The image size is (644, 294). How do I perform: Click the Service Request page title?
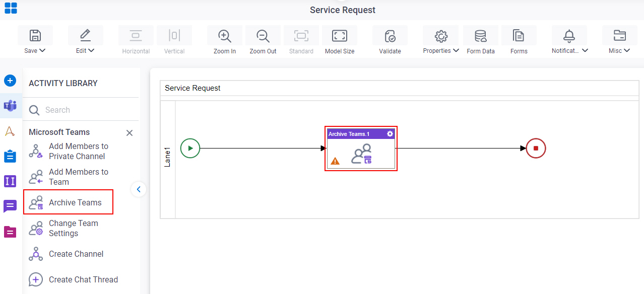(343, 10)
